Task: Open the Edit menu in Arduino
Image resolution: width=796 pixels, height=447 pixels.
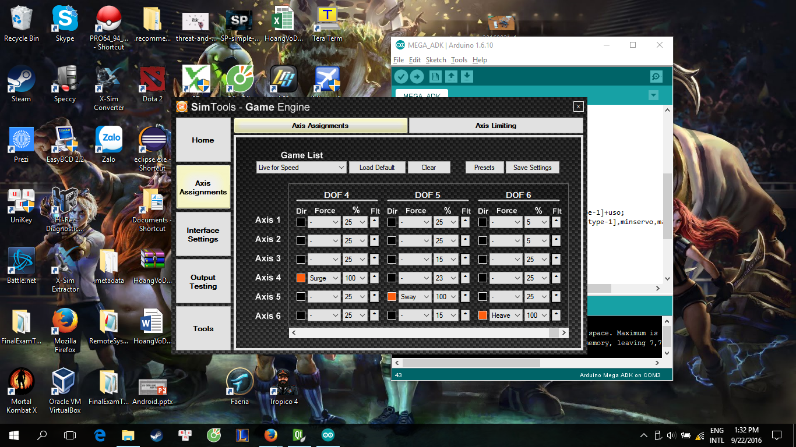Action: click(415, 60)
